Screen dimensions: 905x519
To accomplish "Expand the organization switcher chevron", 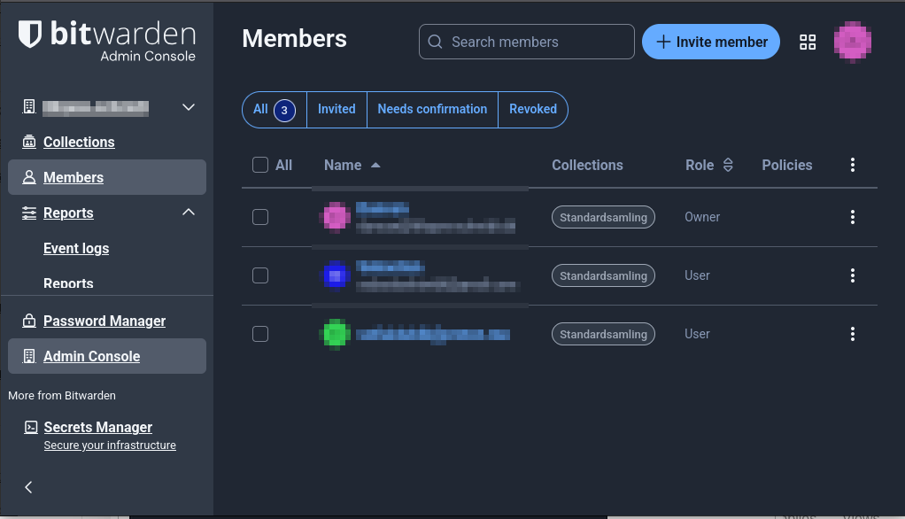I will [x=189, y=107].
